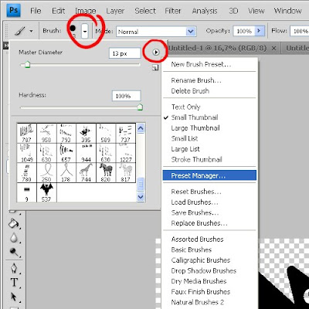Open the Analysis menu
The height and width of the screenshot is (309, 309).
tap(205, 11)
